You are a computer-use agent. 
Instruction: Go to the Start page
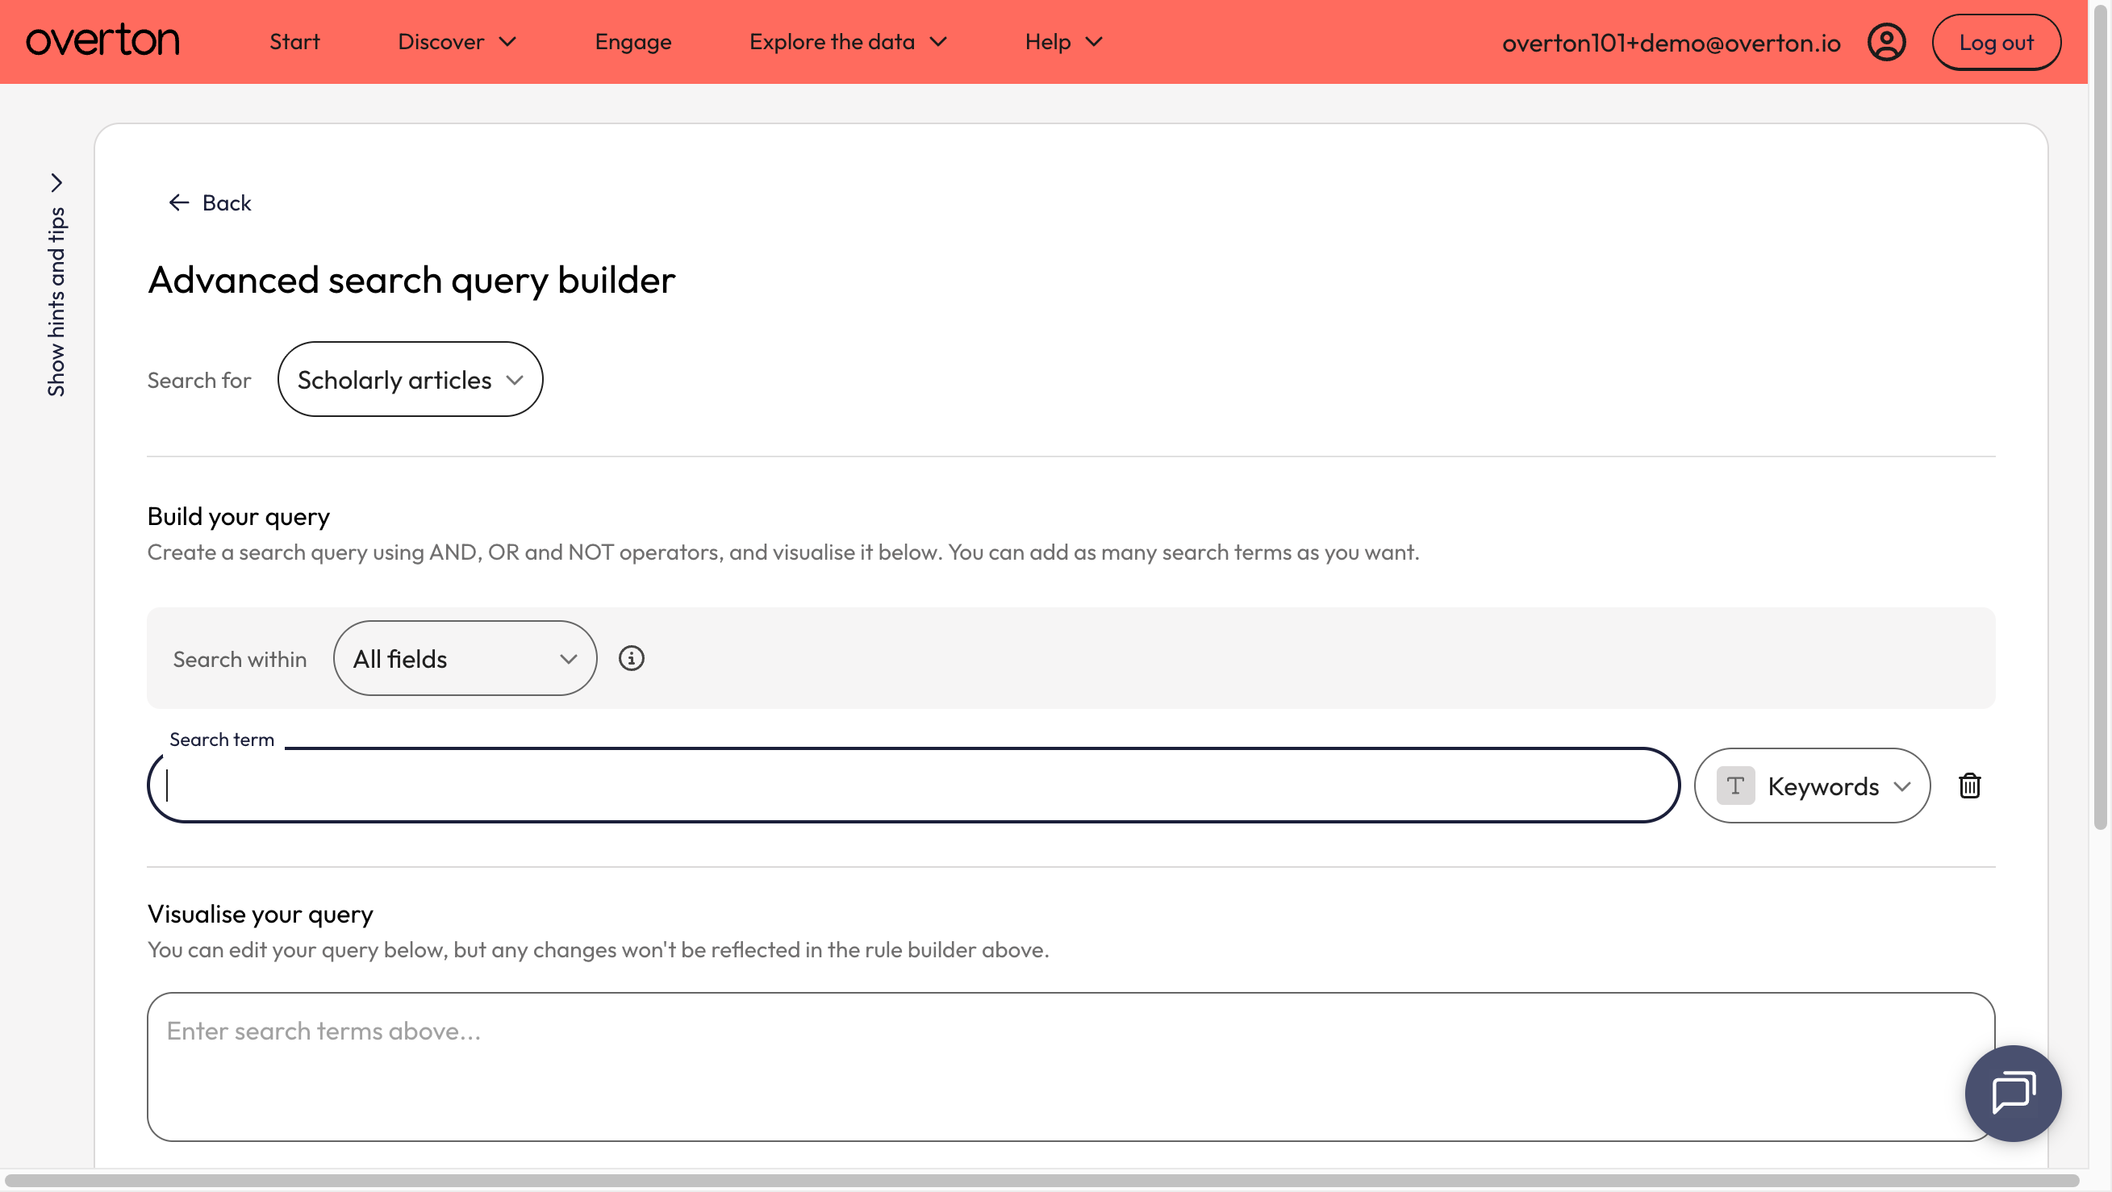tap(294, 42)
